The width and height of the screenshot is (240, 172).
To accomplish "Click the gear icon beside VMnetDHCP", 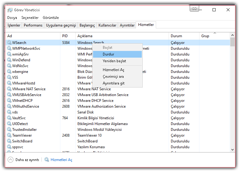I will 9,101.
